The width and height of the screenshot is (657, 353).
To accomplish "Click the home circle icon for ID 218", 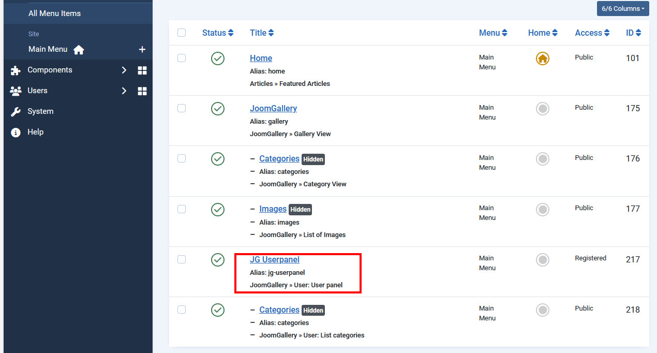I will click(543, 310).
